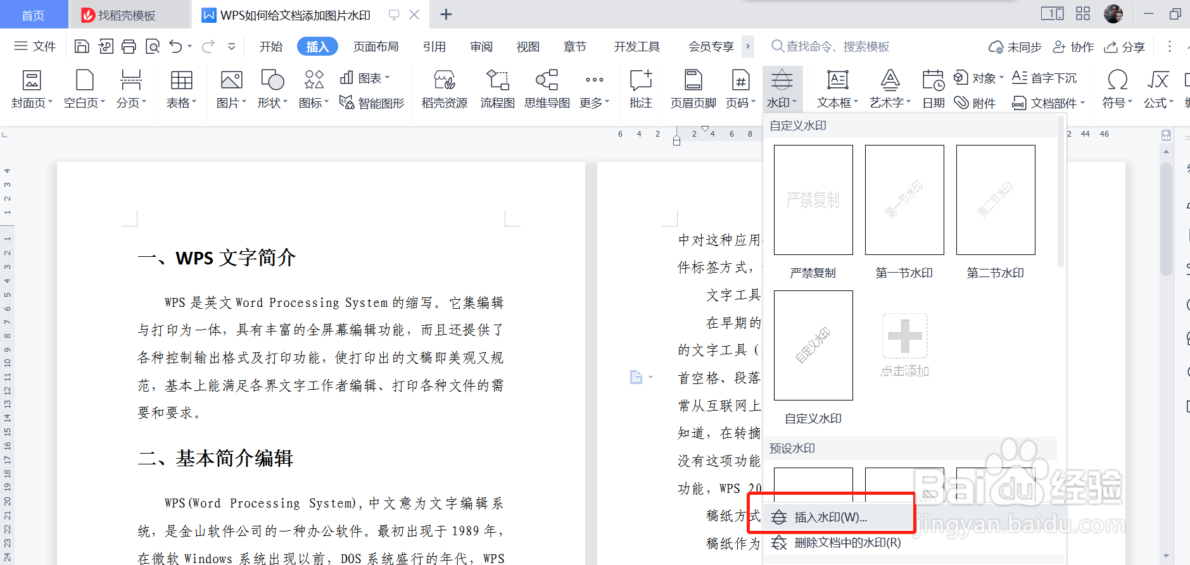1190x565 pixels.
Task: Click the print preview icon
Action: (x=153, y=46)
